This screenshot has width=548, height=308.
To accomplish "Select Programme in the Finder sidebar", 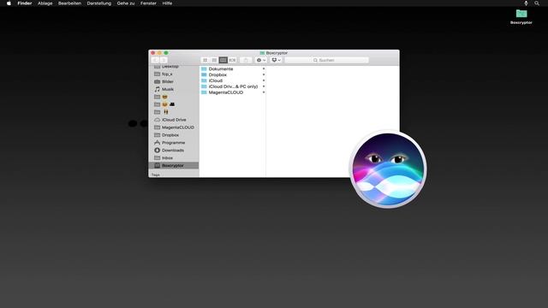I will pyautogui.click(x=174, y=143).
